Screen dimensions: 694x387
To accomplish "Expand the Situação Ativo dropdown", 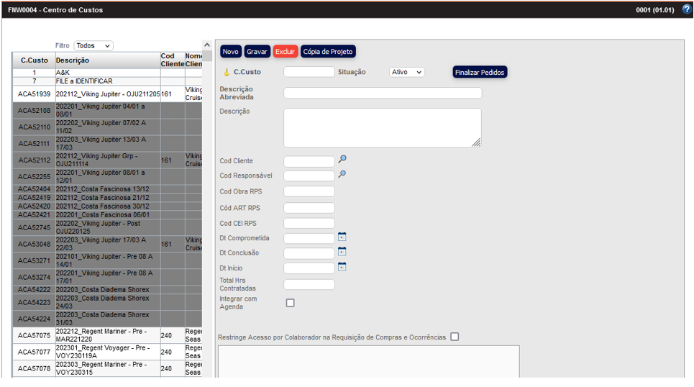I will point(406,72).
